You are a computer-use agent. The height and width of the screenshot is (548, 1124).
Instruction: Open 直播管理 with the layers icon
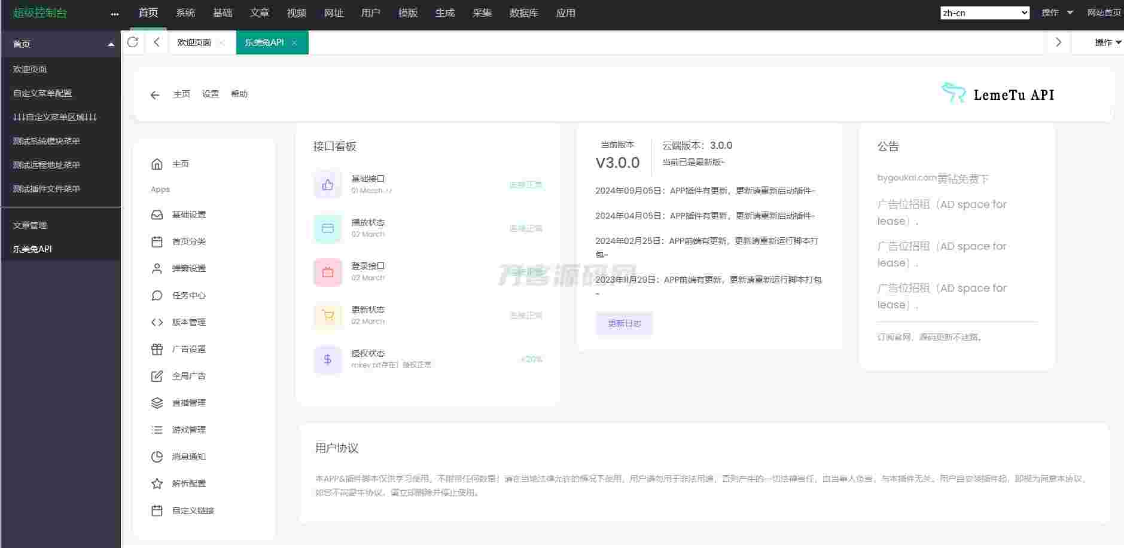coord(188,403)
